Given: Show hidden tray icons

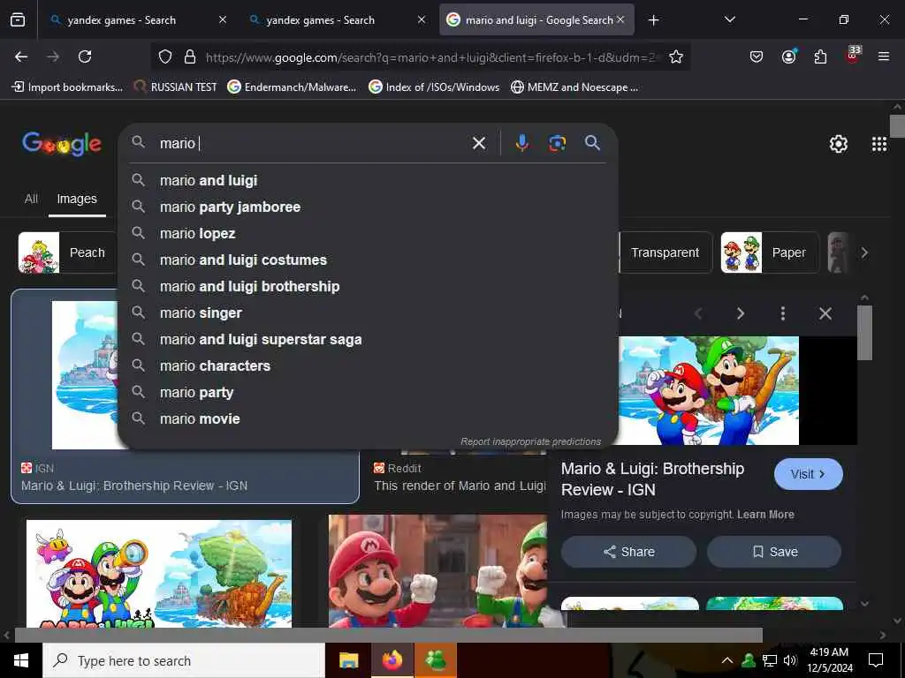Looking at the screenshot, I should coord(727,660).
